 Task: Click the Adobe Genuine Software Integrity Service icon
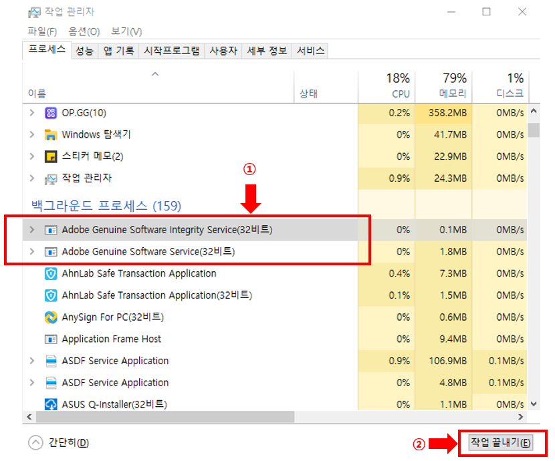[51, 230]
